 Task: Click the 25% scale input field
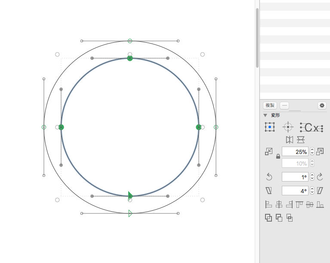coord(295,151)
